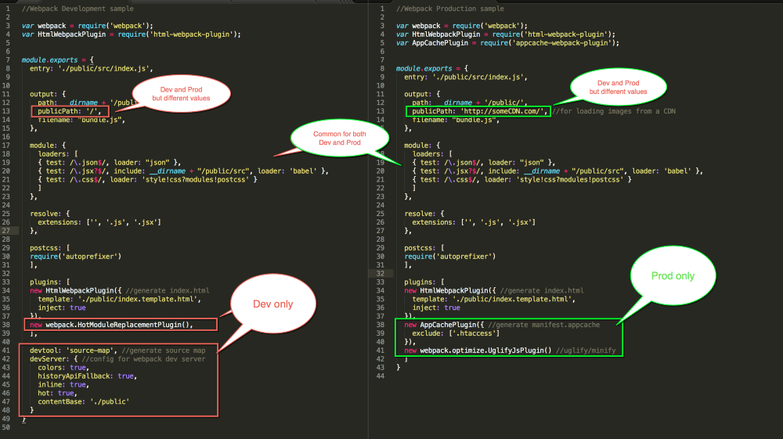
Task: Click the "new AppCachePlugin({" line
Action: (444, 325)
